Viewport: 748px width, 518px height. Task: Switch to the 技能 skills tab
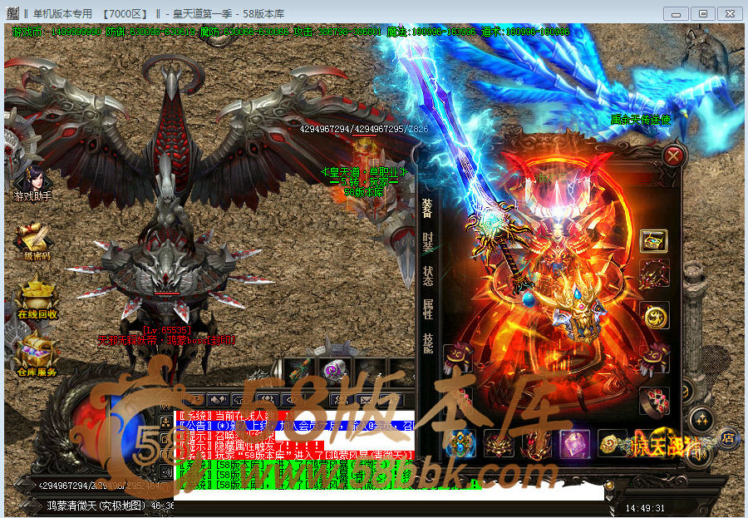(427, 343)
